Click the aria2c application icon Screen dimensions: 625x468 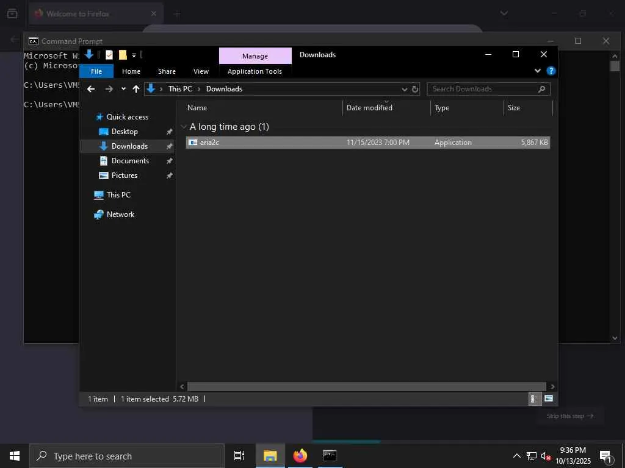coord(193,143)
